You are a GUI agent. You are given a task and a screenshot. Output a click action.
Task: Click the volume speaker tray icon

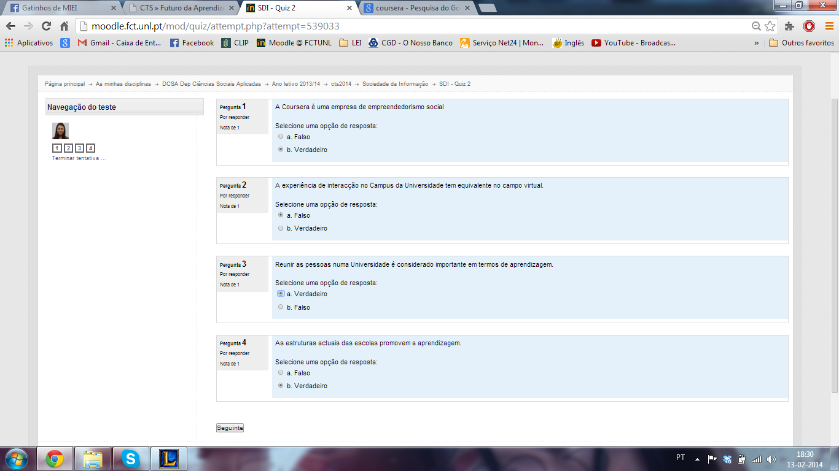pos(771,459)
